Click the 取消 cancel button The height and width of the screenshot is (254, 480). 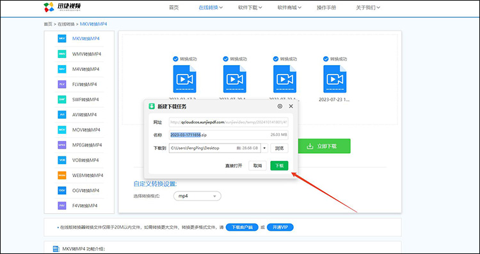[x=257, y=166]
